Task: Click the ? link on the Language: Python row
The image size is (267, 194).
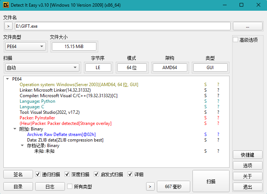Action: [218, 101]
